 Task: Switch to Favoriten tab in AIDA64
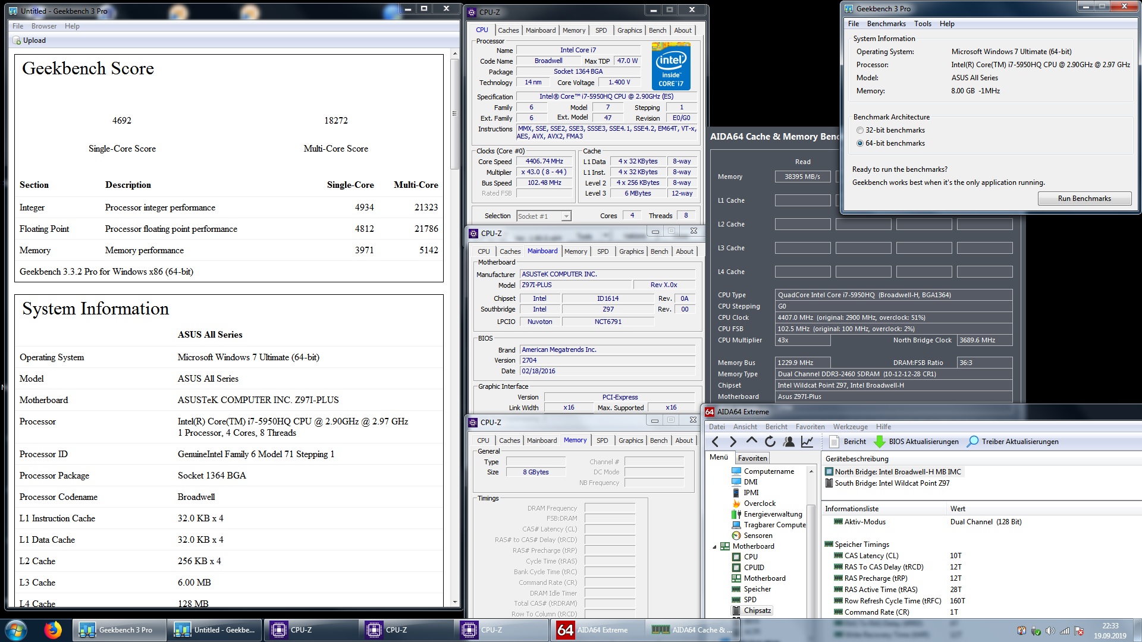coord(752,458)
